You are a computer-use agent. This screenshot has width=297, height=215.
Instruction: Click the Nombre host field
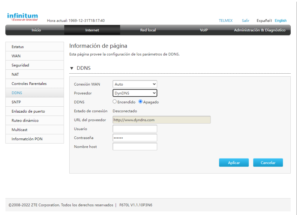(x=135, y=147)
